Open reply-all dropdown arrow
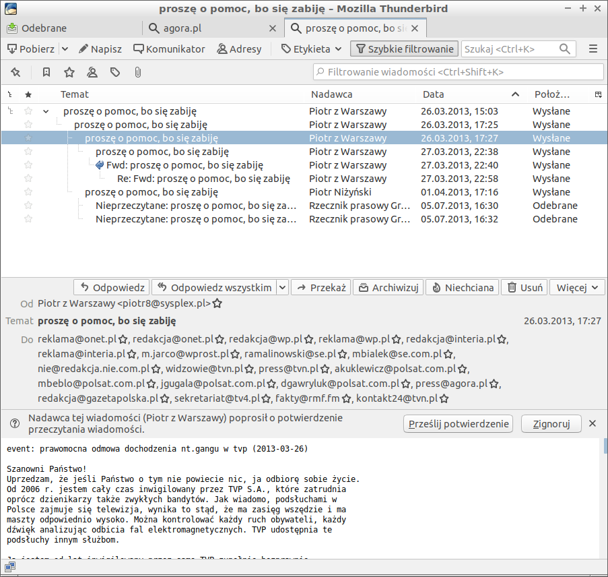Image resolution: width=608 pixels, height=577 pixels. coord(282,287)
